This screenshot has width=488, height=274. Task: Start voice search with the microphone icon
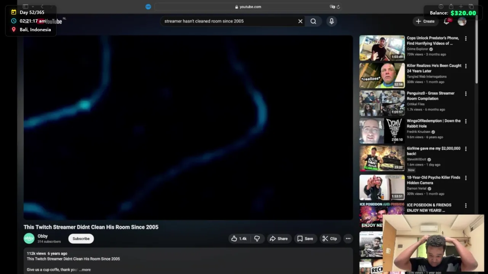[x=331, y=21]
